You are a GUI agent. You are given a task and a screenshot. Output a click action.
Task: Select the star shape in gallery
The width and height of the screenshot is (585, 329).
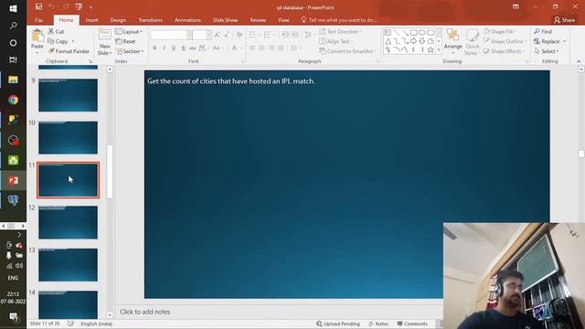[431, 49]
